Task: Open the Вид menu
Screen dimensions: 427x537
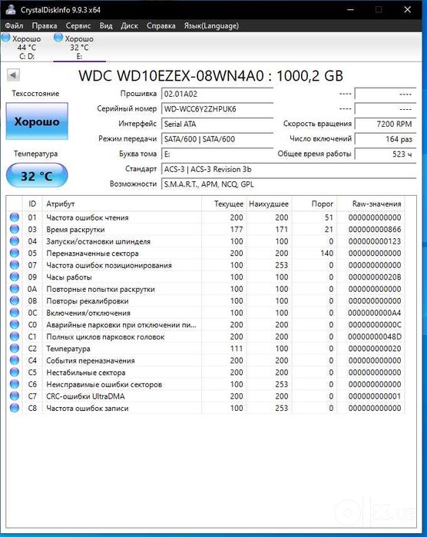Action: [x=106, y=25]
